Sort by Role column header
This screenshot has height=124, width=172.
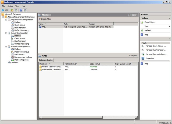point(76,24)
